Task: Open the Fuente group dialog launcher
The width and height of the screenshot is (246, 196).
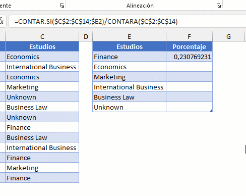Action: tap(62, 6)
